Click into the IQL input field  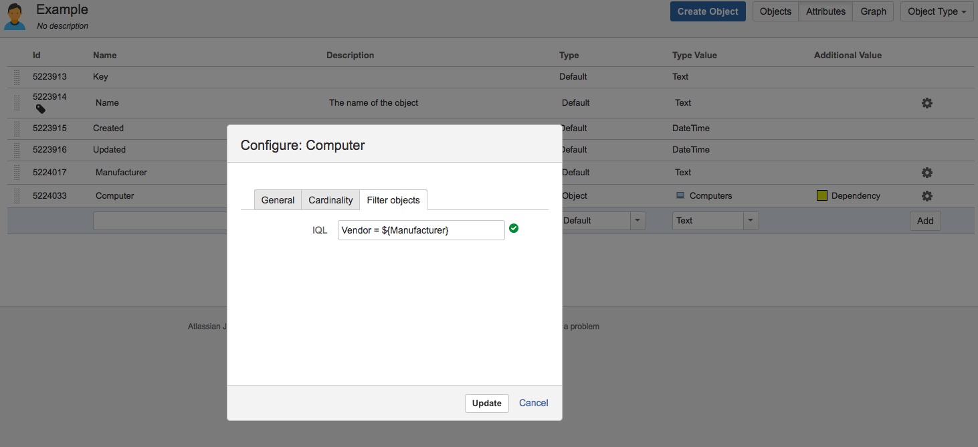pyautogui.click(x=421, y=230)
